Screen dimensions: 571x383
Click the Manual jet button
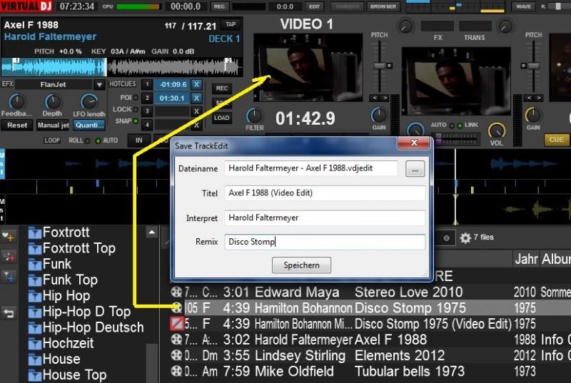(53, 125)
